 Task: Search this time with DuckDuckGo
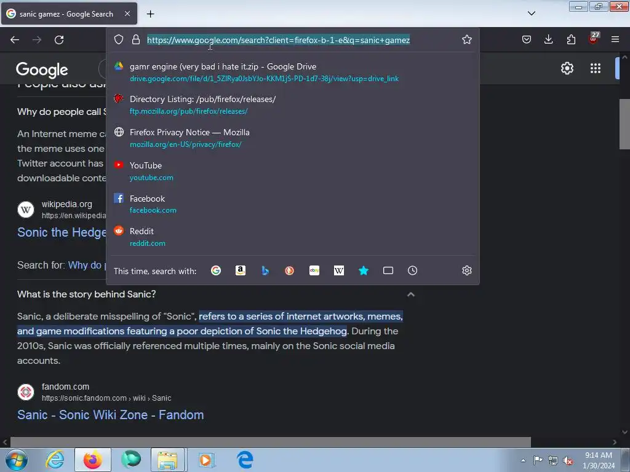(289, 270)
